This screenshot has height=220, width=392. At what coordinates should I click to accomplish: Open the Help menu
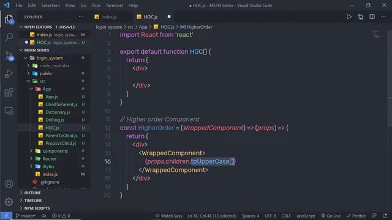(x=133, y=5)
